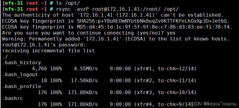Click the .bashrc file name
This screenshot has width=239, height=108.
tap(13, 98)
